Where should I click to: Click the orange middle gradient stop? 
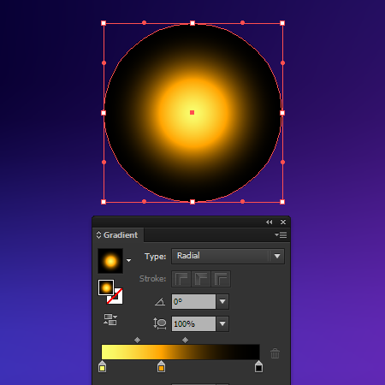tap(161, 367)
